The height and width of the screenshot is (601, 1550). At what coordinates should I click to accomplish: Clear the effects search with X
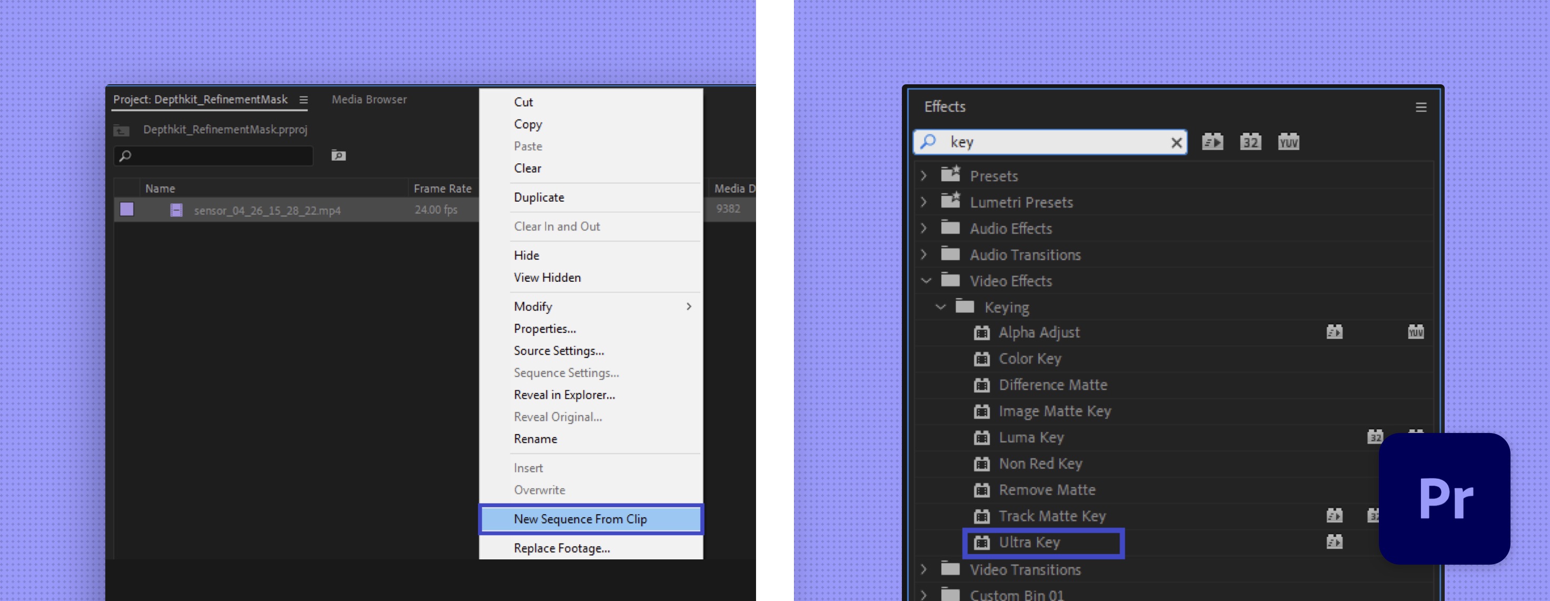1176,143
